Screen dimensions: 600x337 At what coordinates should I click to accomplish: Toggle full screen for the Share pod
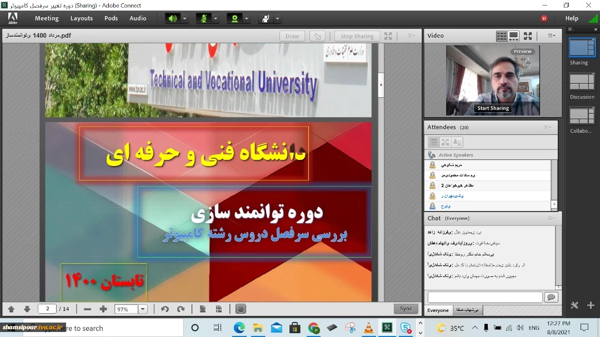point(388,36)
